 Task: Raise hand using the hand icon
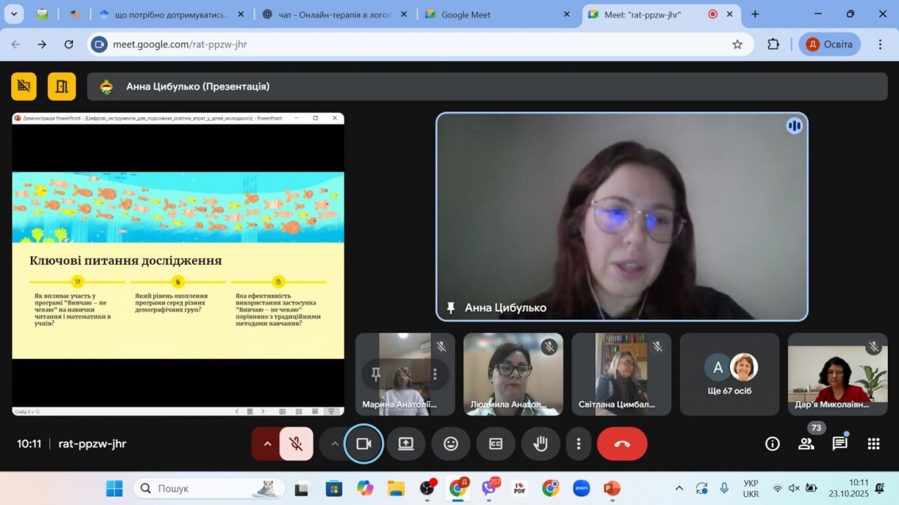[x=540, y=444]
